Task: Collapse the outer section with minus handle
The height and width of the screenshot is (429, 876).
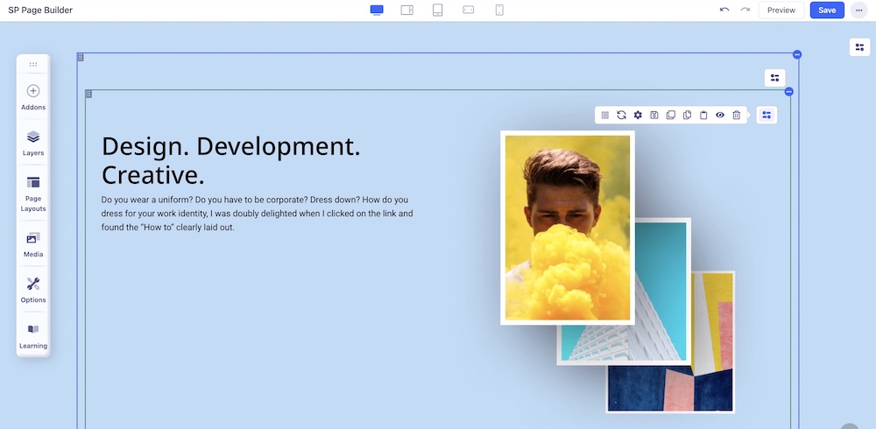Action: 797,54
